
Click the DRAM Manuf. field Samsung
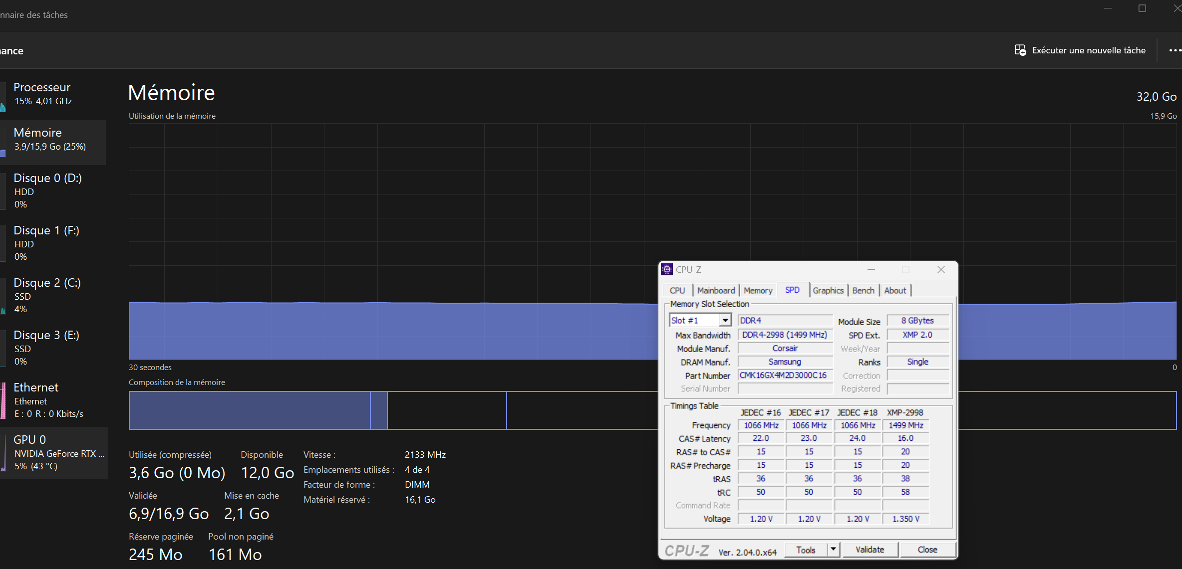[x=784, y=362]
